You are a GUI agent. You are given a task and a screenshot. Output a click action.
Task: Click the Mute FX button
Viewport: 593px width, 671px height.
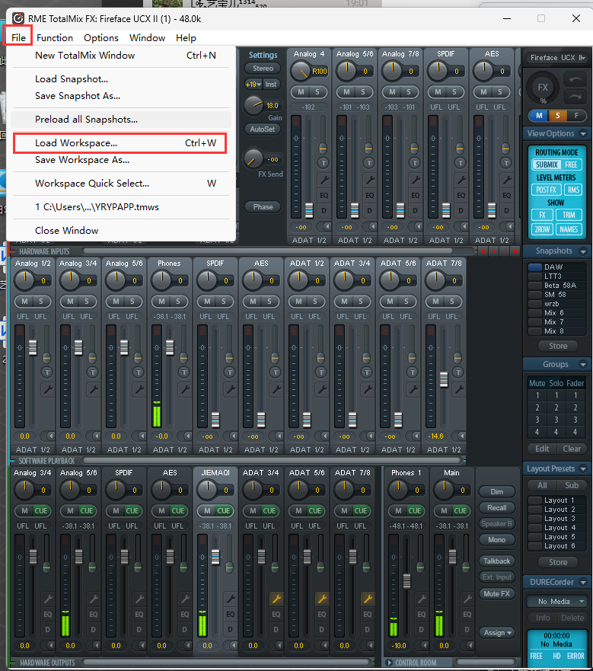[x=496, y=593]
